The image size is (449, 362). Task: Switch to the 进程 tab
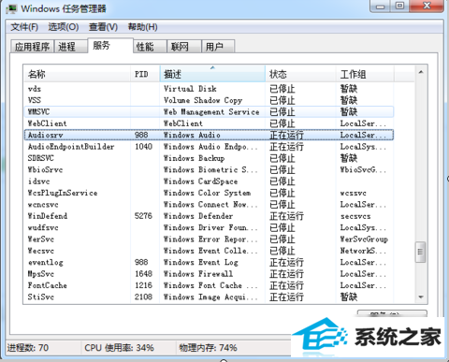[70, 47]
